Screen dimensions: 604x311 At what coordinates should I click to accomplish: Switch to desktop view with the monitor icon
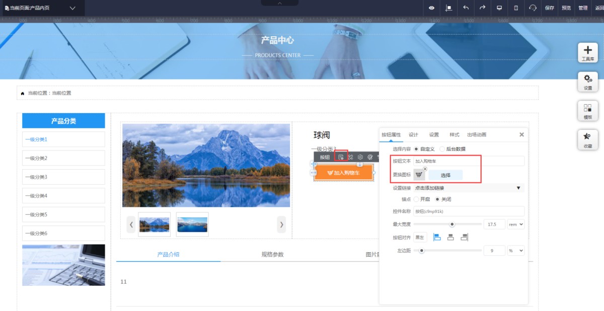(499, 8)
